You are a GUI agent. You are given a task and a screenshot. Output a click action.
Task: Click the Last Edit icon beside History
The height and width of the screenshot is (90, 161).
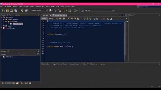(x=57, y=18)
